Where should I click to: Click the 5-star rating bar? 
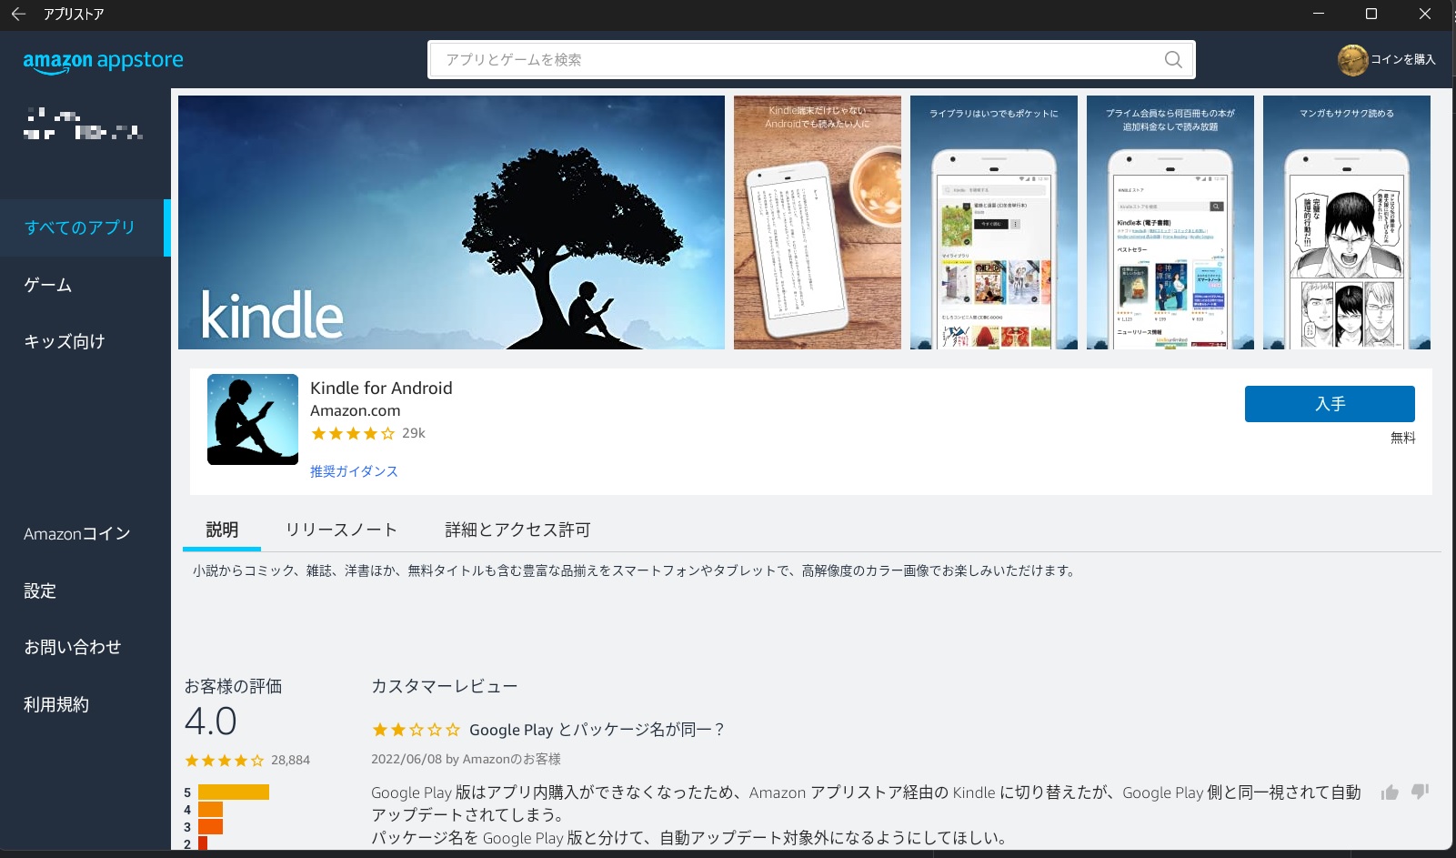click(234, 792)
